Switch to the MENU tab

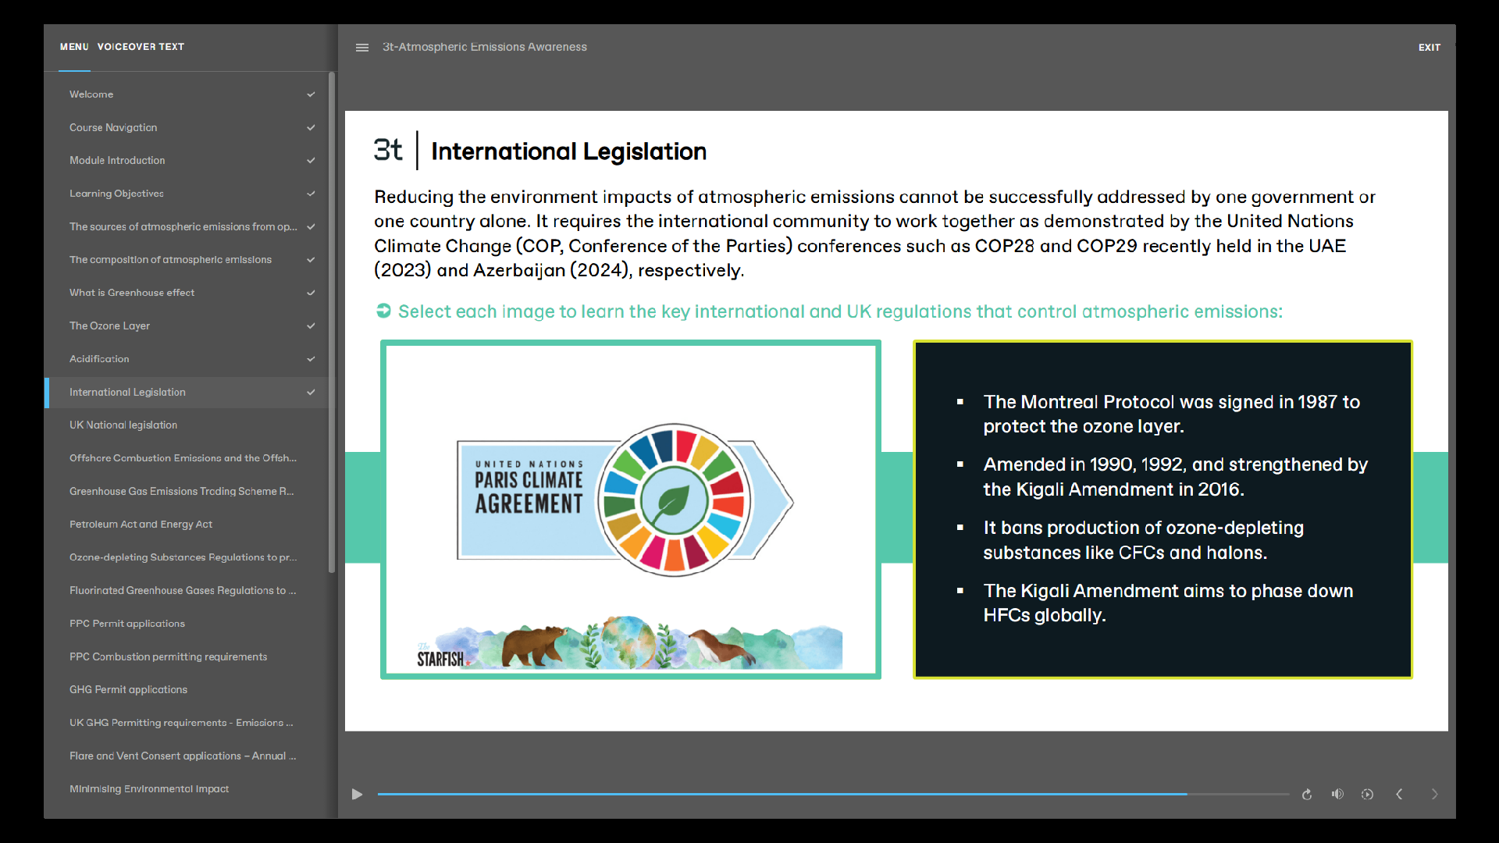point(74,47)
